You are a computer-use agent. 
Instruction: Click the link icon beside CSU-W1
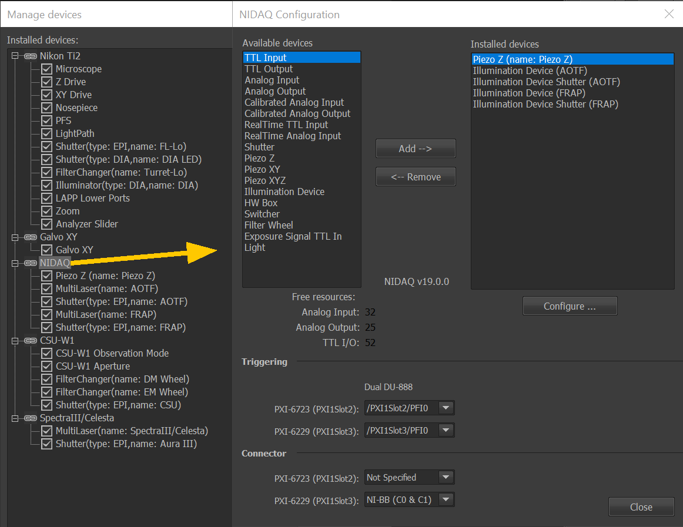pyautogui.click(x=31, y=340)
